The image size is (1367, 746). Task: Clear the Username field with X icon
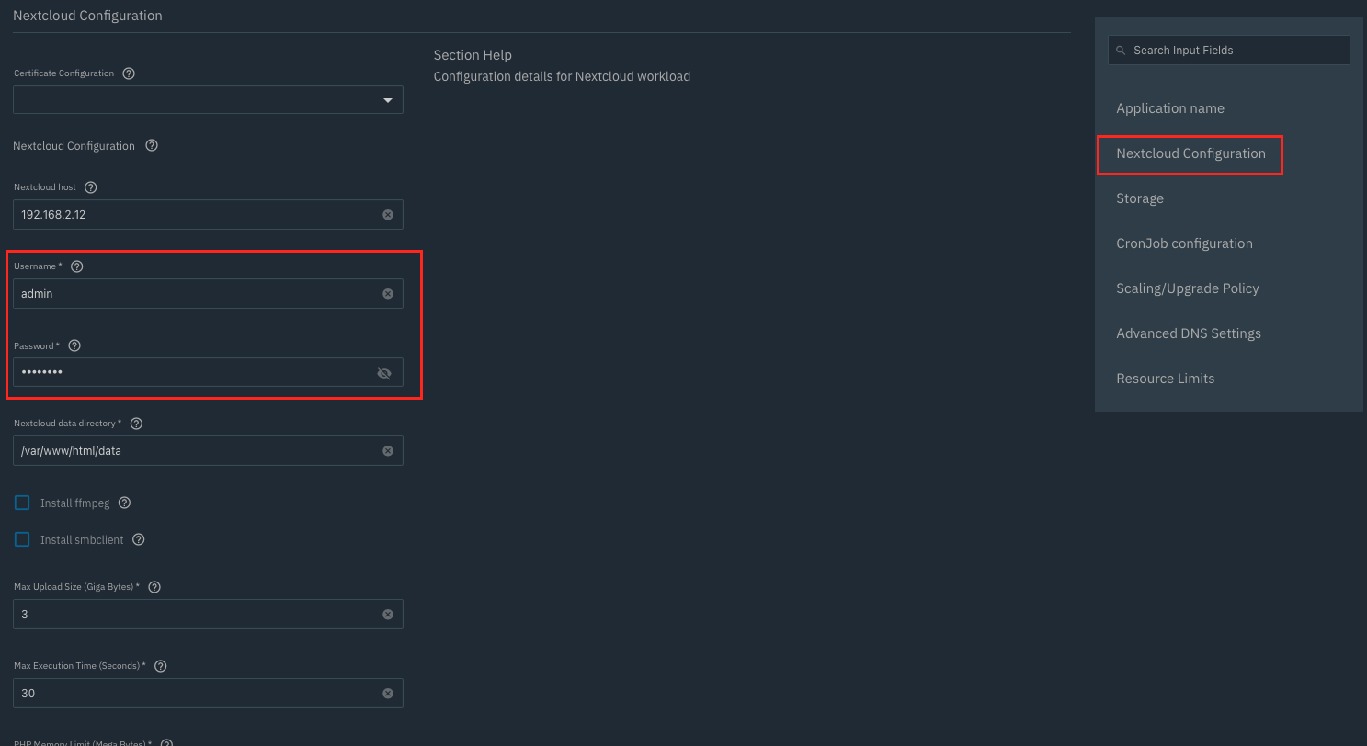tap(387, 294)
